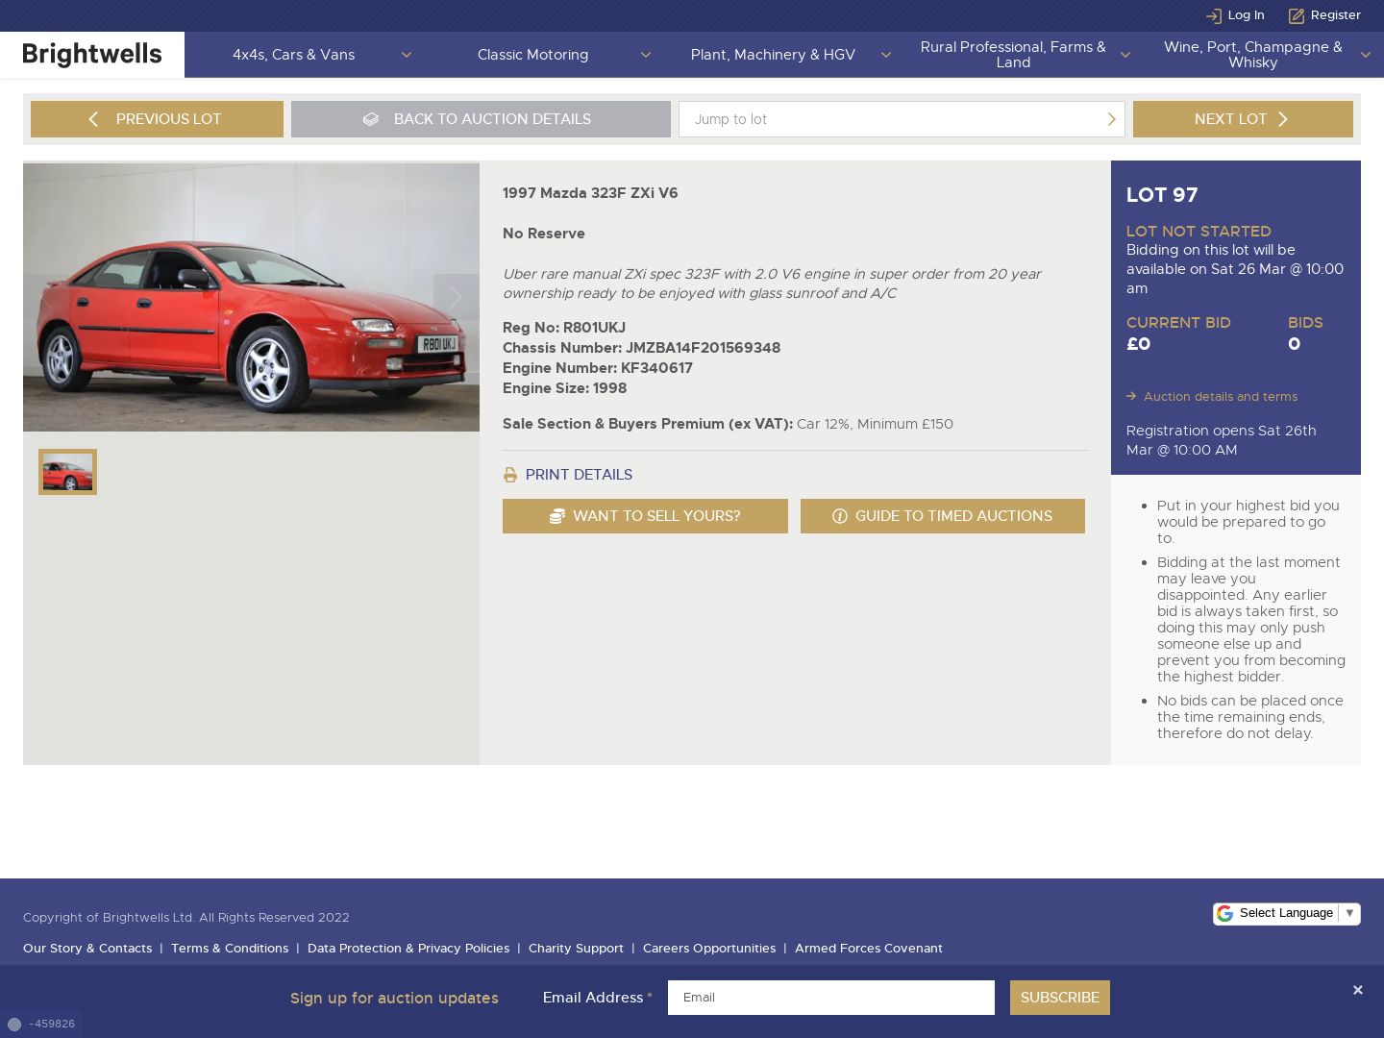Open Our Story & Contacts link
Viewport: 1384px width, 1038px height.
pyautogui.click(x=87, y=949)
